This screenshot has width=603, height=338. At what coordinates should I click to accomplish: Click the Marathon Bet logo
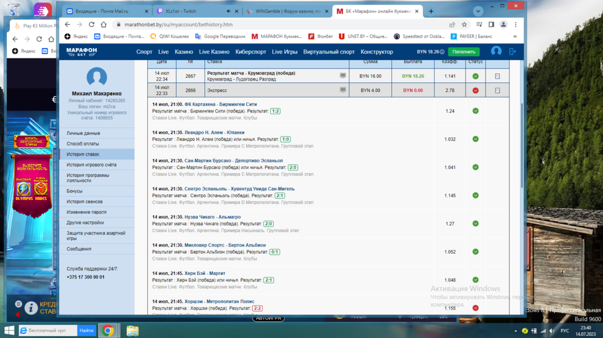click(81, 52)
